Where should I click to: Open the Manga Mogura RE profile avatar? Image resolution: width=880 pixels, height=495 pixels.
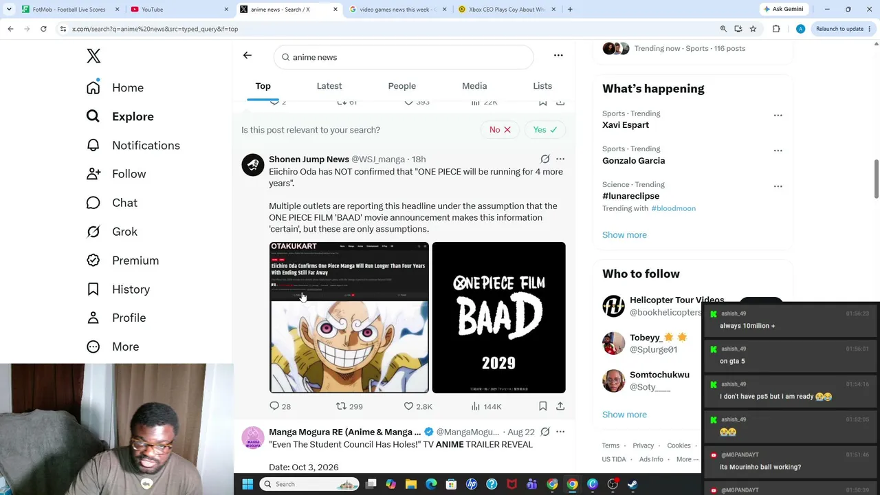coord(253,438)
